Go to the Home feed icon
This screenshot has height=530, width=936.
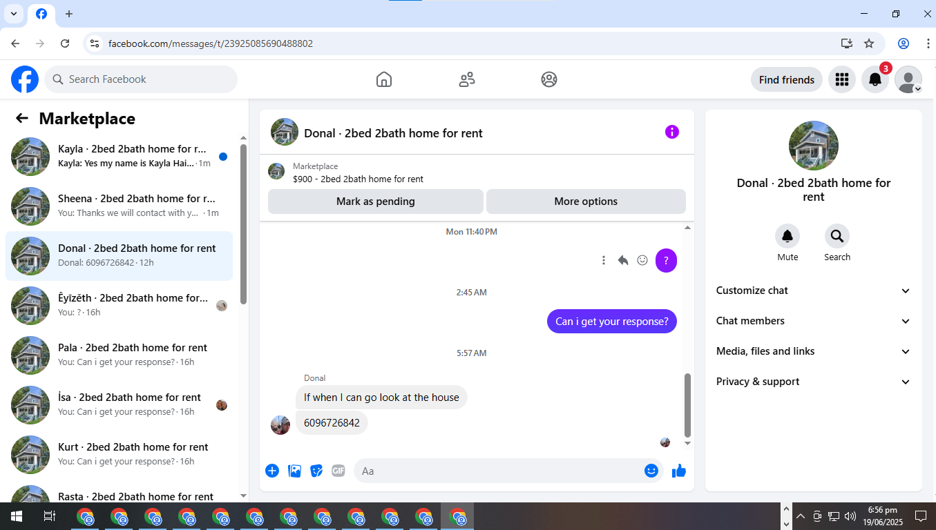(x=384, y=79)
